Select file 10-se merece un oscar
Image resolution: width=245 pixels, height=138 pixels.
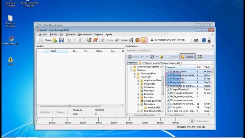[x=181, y=100]
